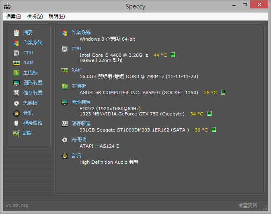Click green temperature indicator beside 28 °C
Image resolution: width=271 pixels, height=214 pixels.
tap(223, 92)
